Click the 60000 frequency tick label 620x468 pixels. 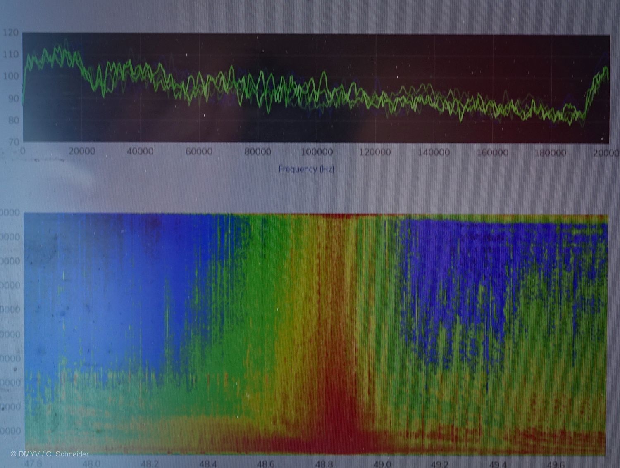click(199, 152)
